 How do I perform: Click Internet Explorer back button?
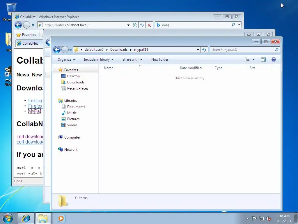click(x=18, y=25)
